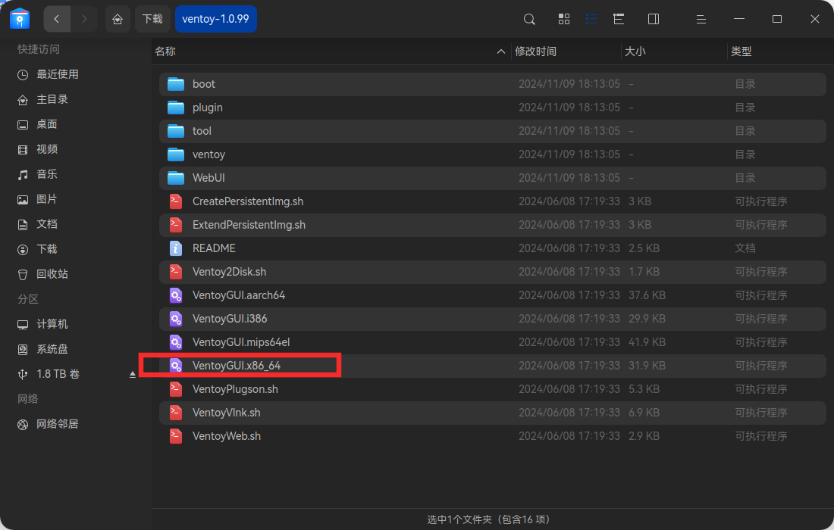Sort by the 类型 column header
Viewport: 834px width, 530px height.
pos(741,51)
